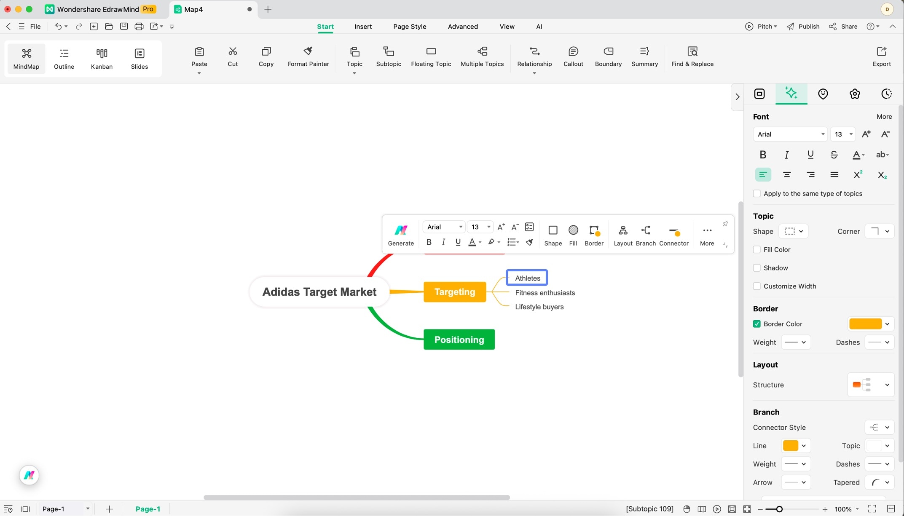Open the Border Weight dropdown

[x=796, y=342]
